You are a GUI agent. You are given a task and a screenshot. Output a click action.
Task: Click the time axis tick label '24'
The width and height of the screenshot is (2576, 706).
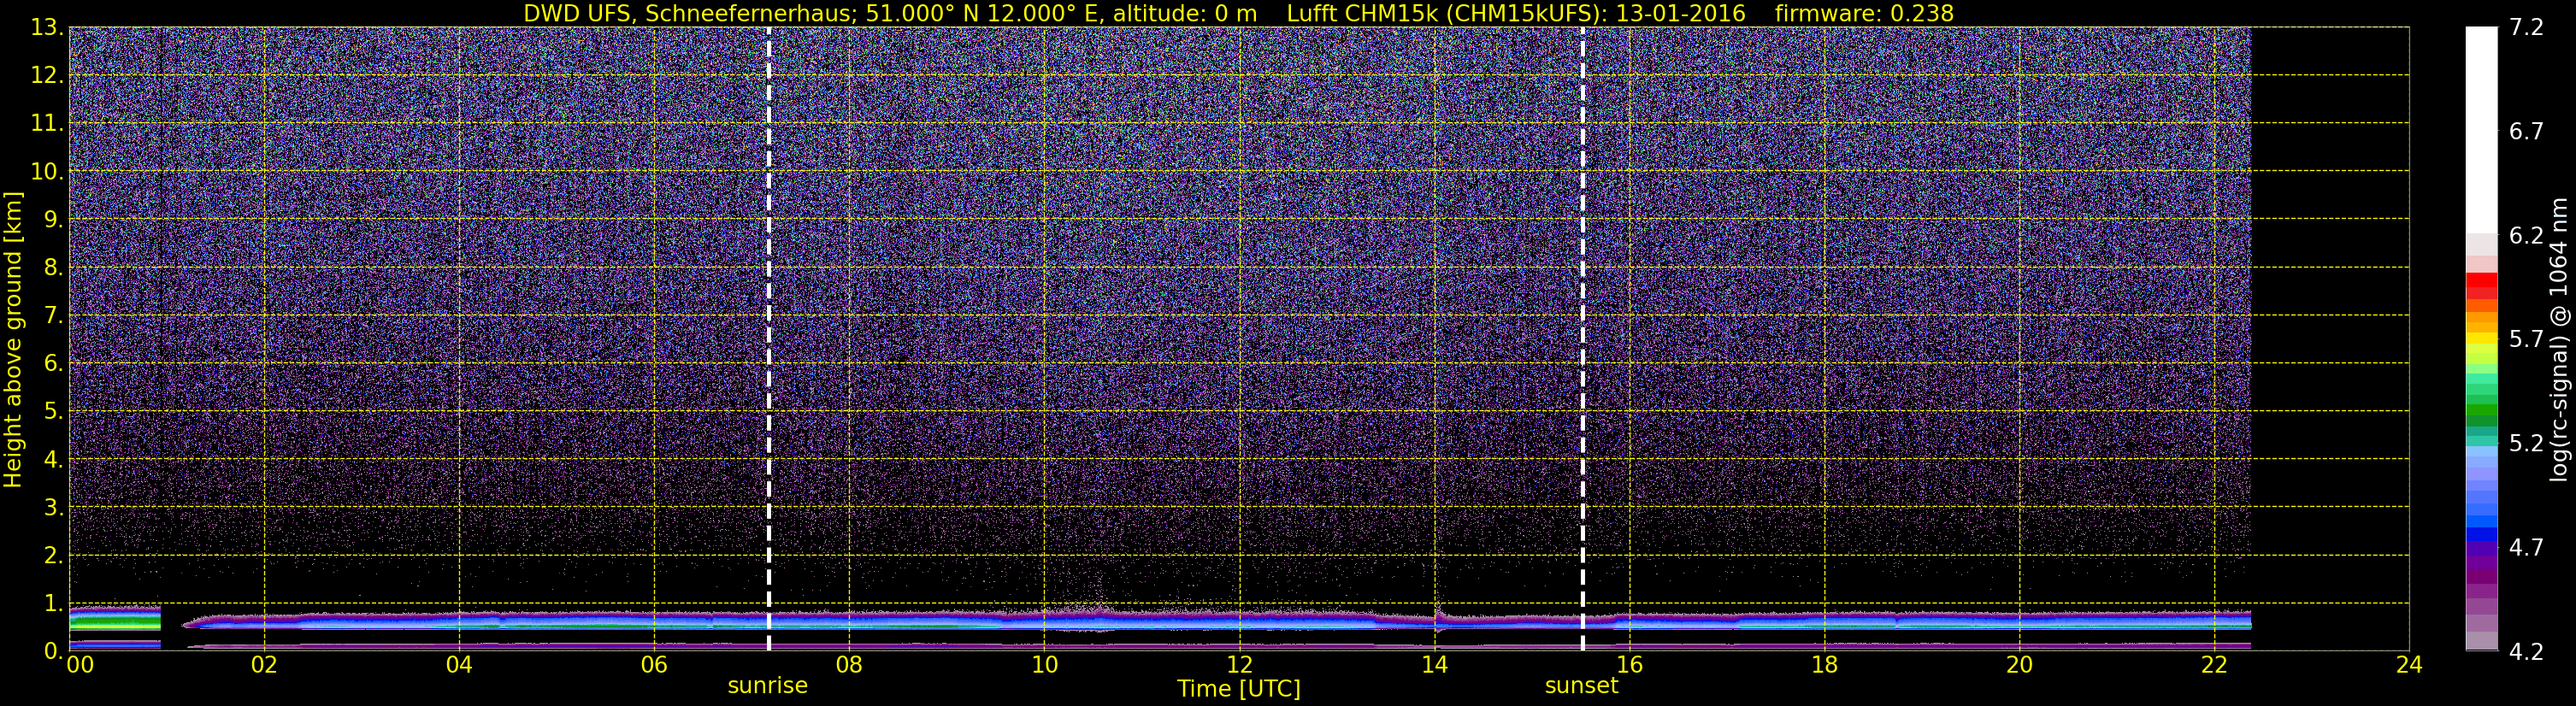pos(2409,665)
